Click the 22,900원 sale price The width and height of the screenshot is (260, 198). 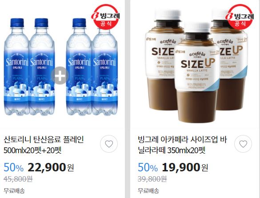pos(51,167)
